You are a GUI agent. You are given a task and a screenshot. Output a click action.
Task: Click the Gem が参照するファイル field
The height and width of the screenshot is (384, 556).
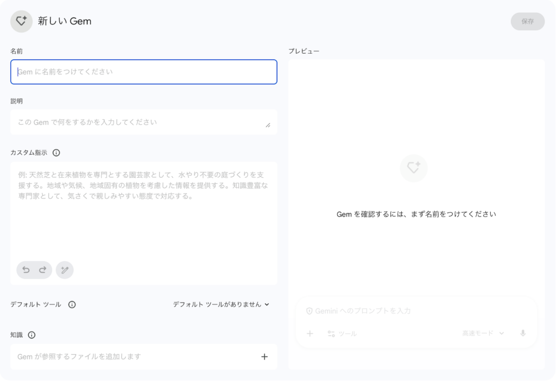(x=130, y=357)
